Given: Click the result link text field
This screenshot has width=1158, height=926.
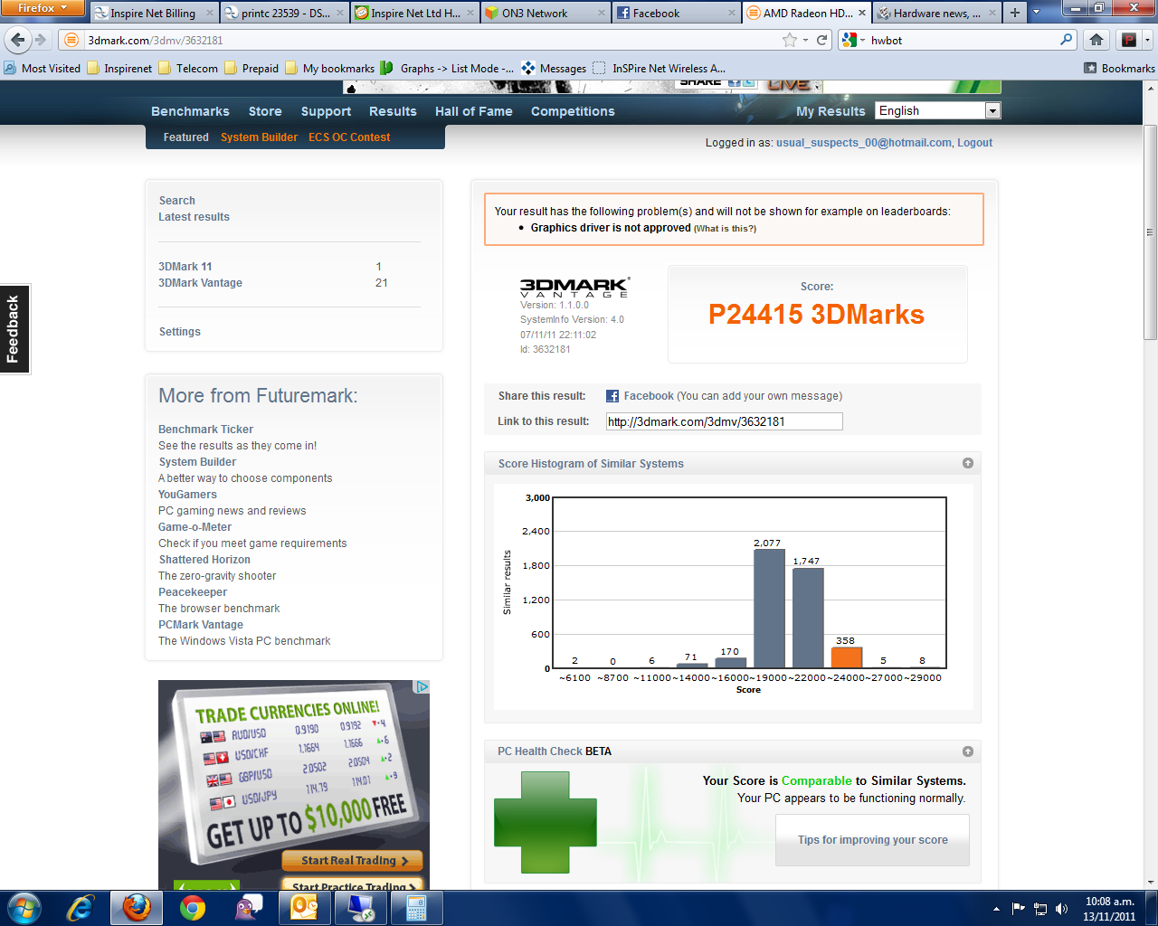Looking at the screenshot, I should tap(724, 421).
